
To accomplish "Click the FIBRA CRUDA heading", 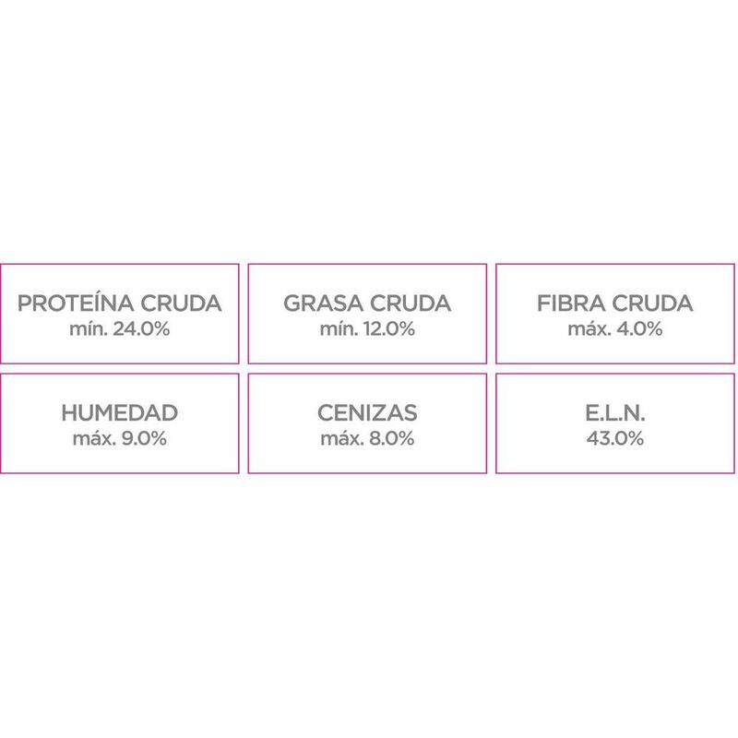I will tap(615, 304).
